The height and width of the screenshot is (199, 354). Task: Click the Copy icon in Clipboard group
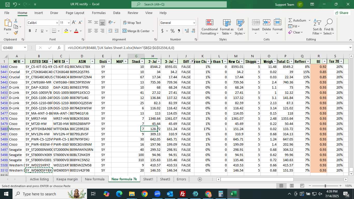[16, 27]
